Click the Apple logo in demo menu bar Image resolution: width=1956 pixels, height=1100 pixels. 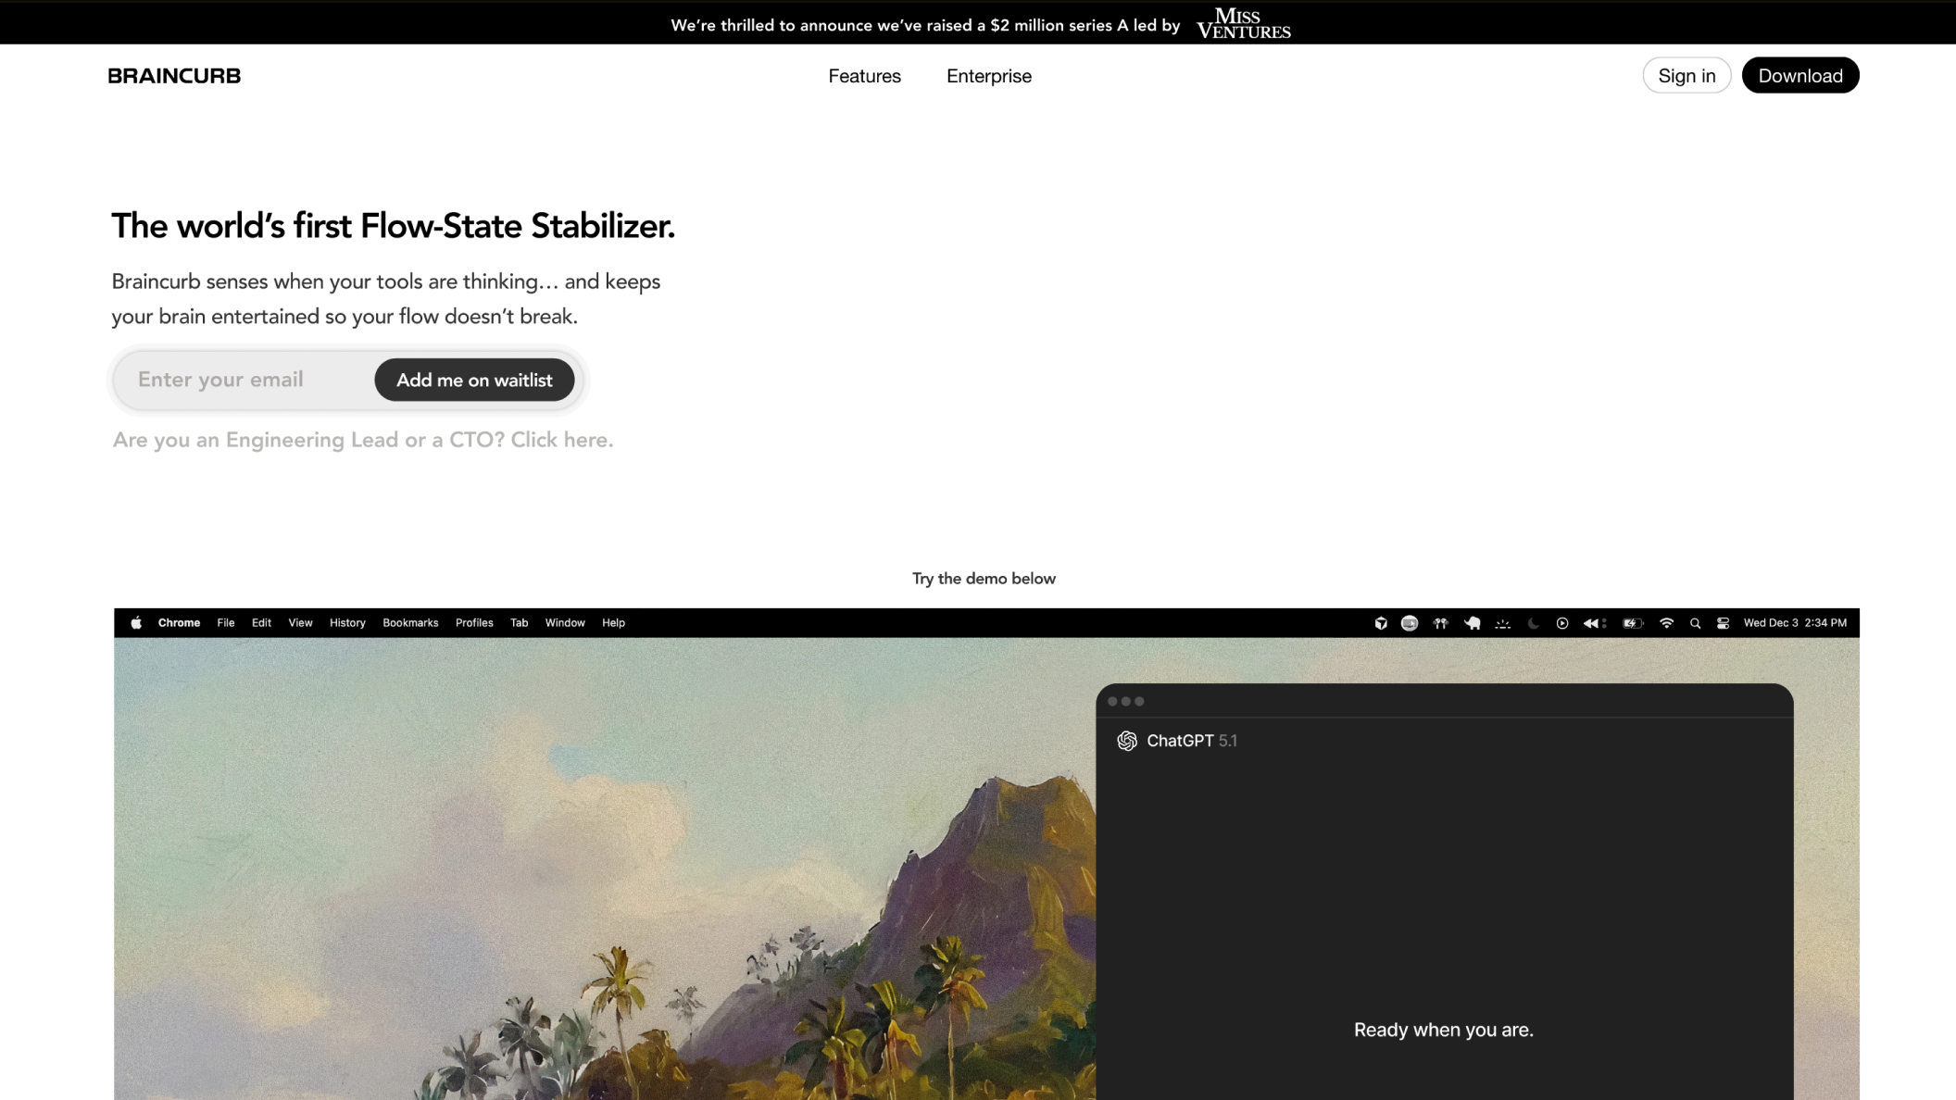(136, 623)
